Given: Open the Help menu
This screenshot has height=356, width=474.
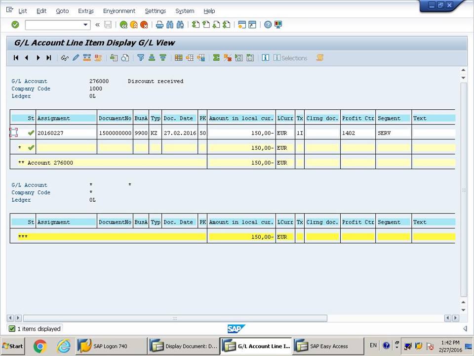Looking at the screenshot, I should pos(209,11).
